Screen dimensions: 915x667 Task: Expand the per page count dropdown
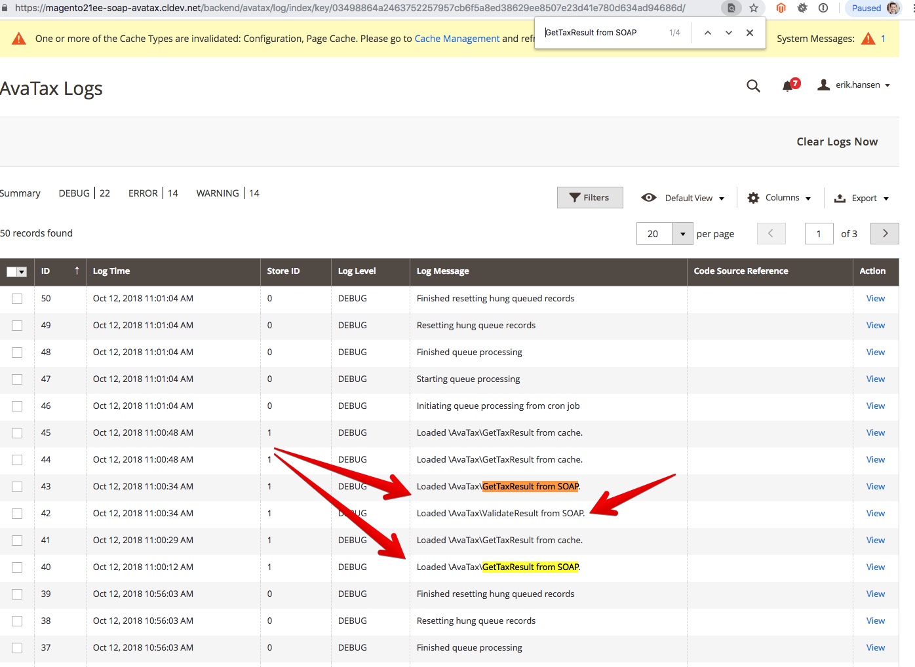[x=682, y=234]
